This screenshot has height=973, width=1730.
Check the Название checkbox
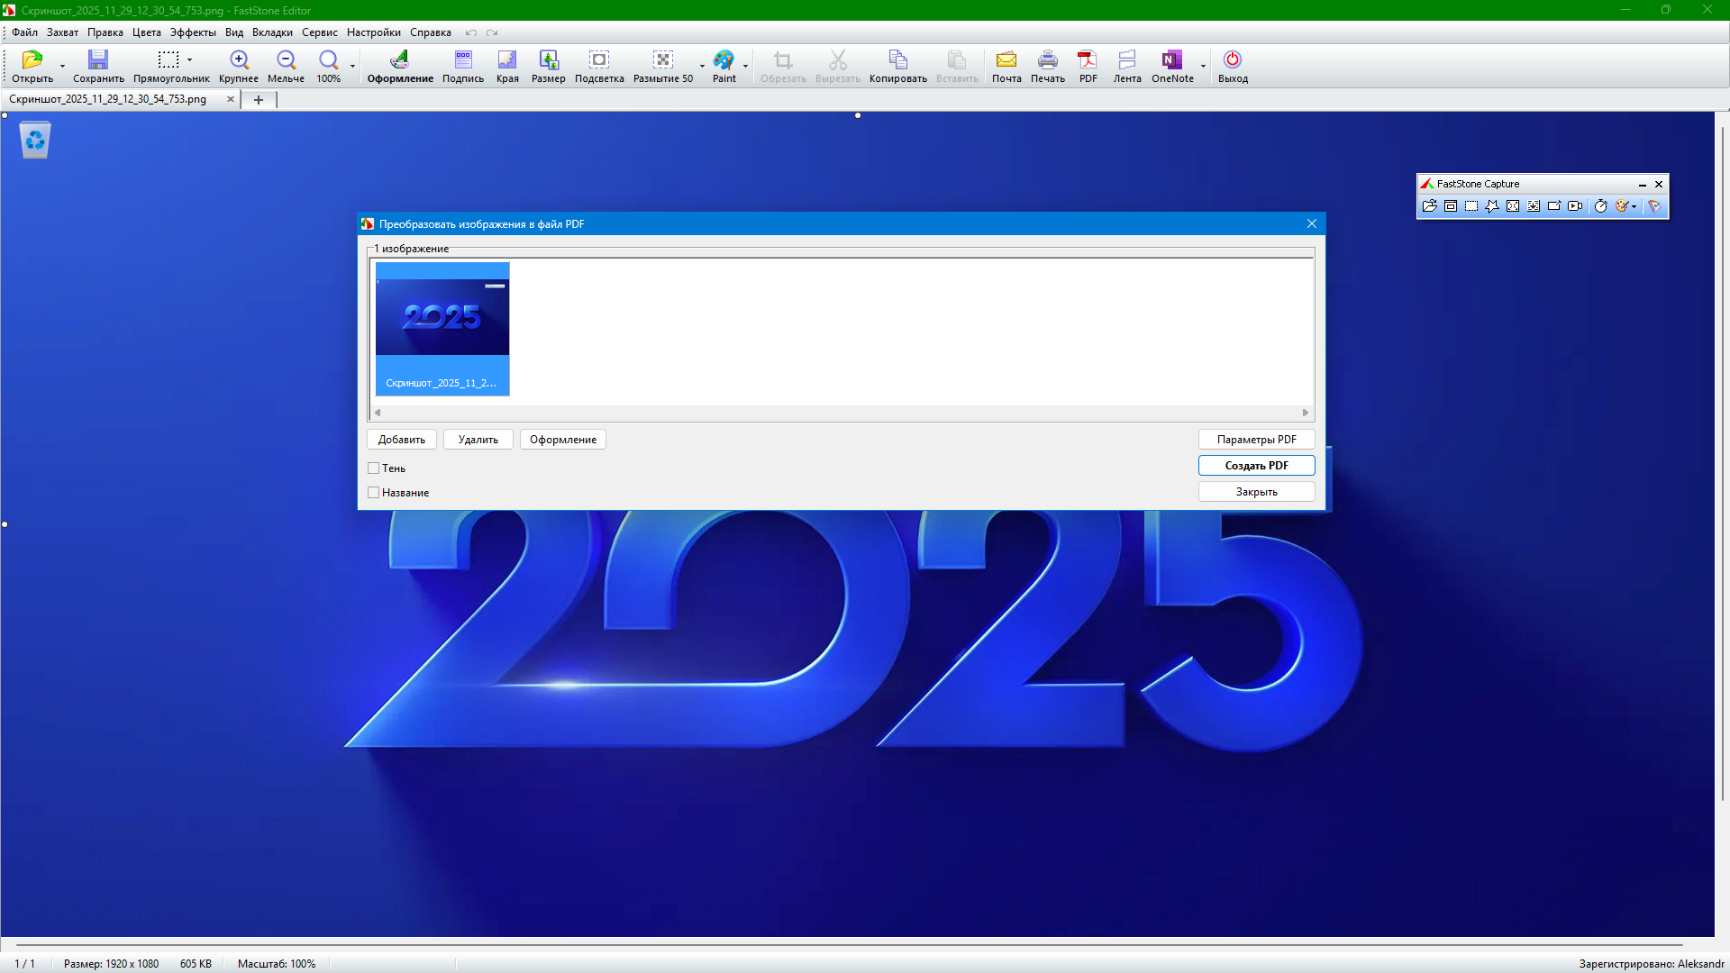[x=374, y=493]
